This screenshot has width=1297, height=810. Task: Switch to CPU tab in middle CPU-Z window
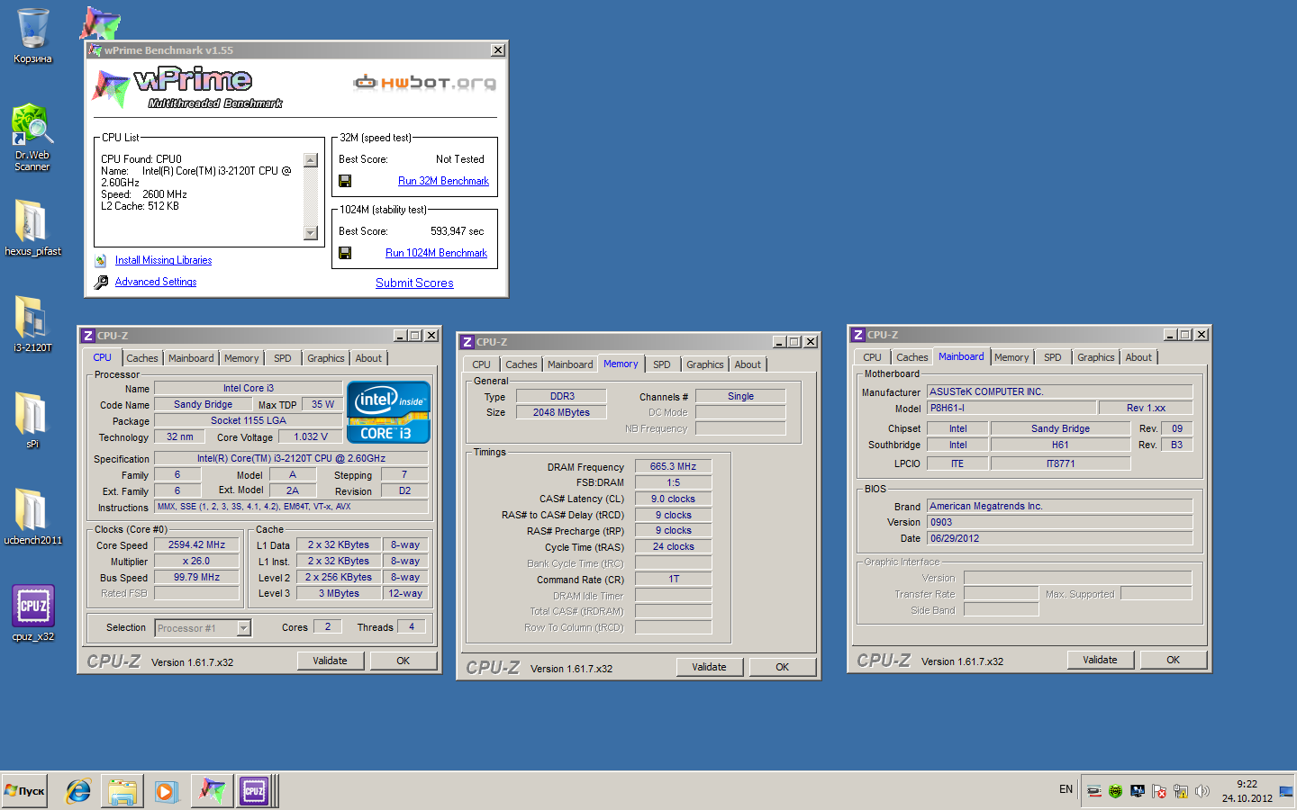tap(481, 364)
